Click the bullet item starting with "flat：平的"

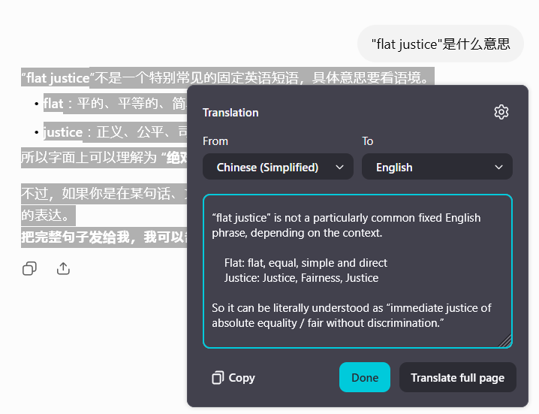tap(115, 103)
